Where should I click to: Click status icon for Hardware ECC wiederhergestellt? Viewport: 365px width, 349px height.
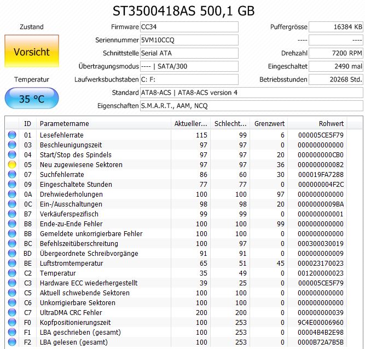coord(12,283)
